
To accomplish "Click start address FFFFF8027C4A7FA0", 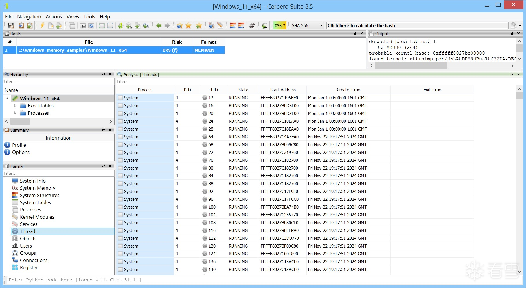I will click(279, 137).
